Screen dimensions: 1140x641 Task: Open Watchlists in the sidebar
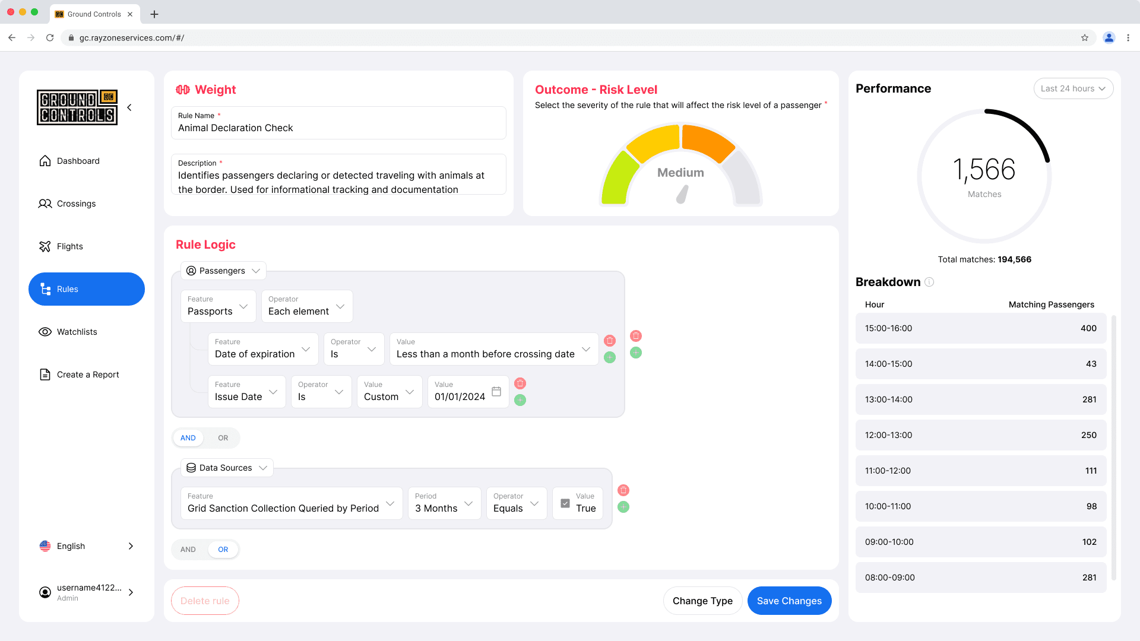77,332
